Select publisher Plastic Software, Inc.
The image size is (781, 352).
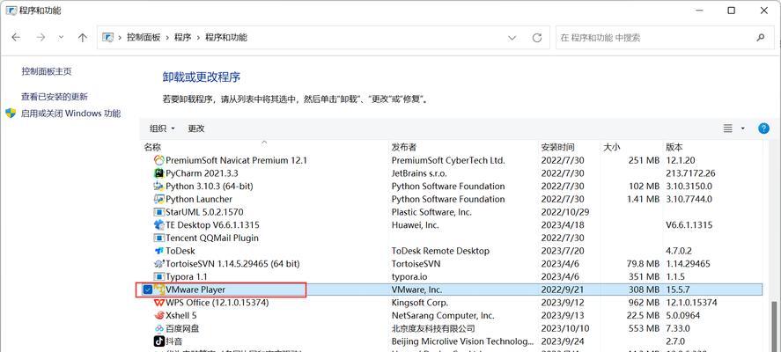tap(431, 212)
